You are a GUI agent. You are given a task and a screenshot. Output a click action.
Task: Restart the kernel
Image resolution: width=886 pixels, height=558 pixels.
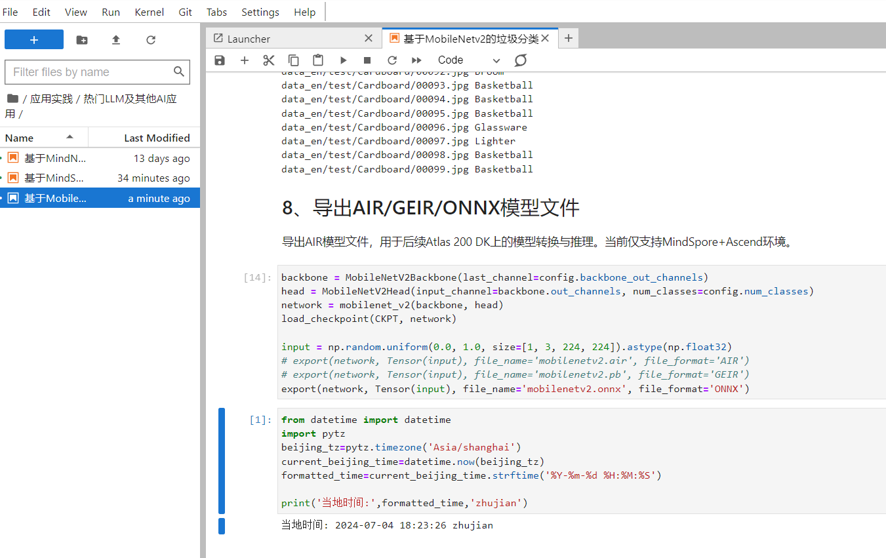[x=392, y=60]
